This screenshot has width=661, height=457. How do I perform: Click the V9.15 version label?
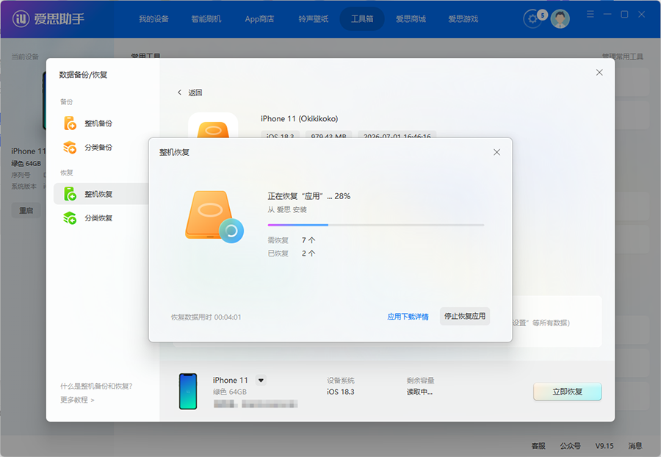(604, 446)
